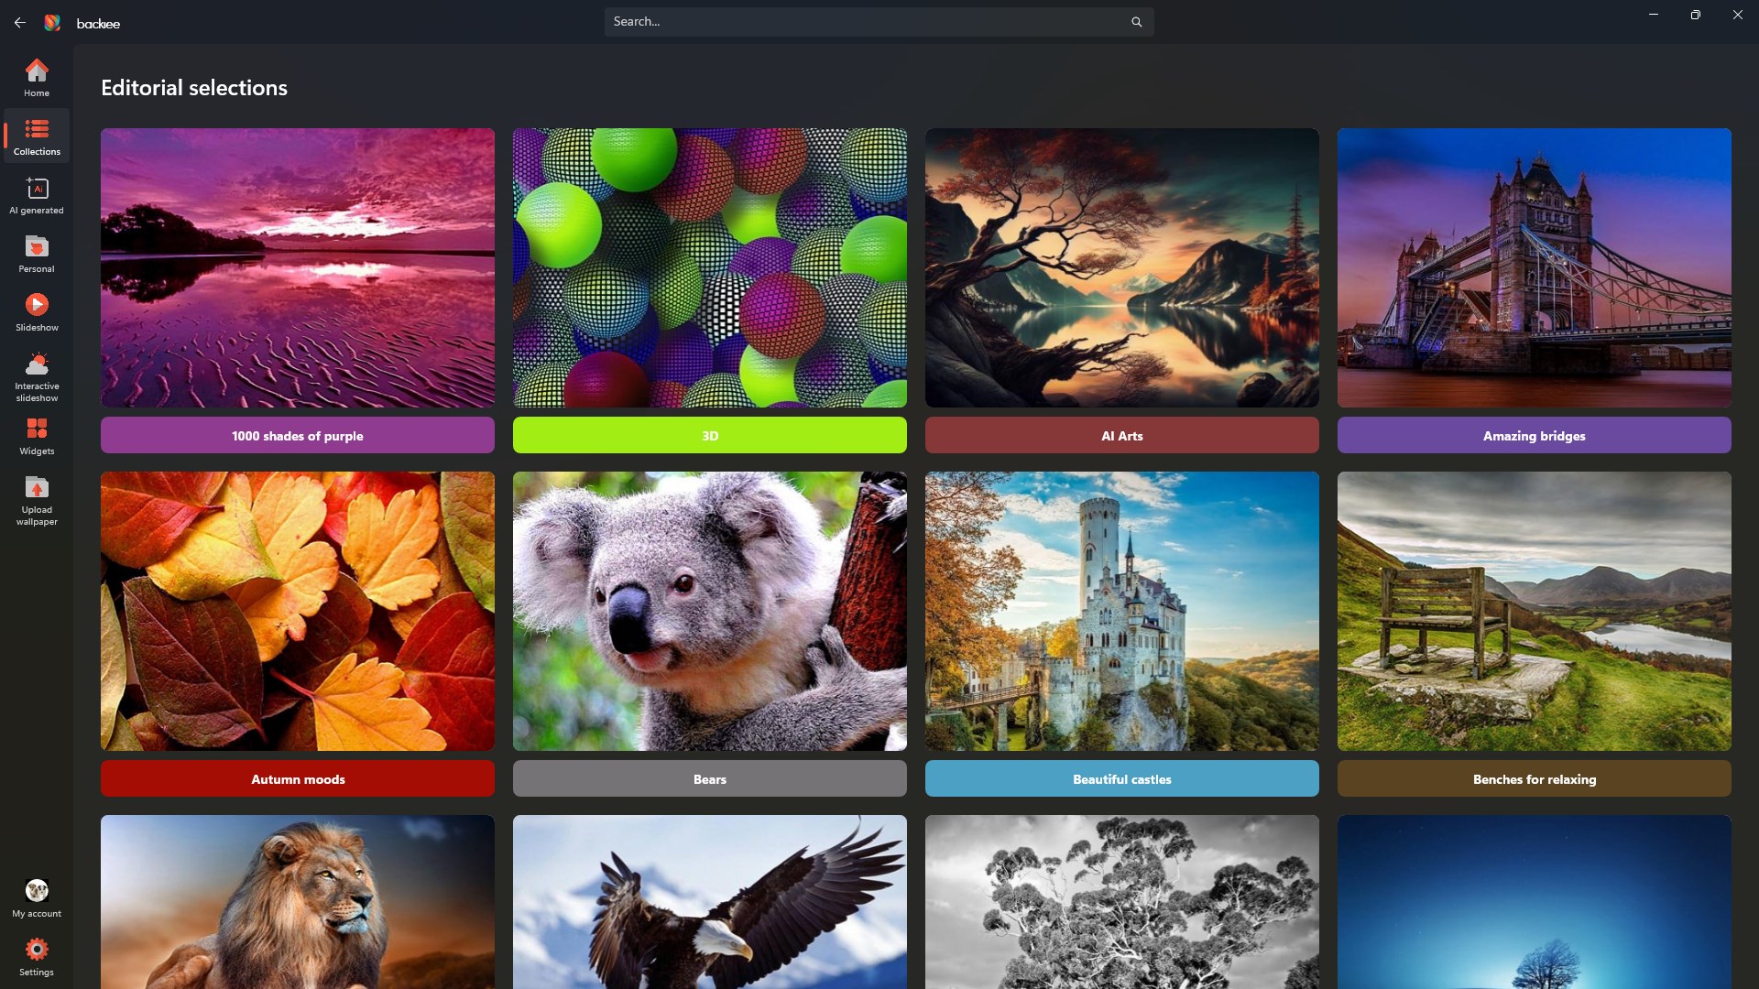Open the AI Arts collection button
Screen dimensions: 1759x989
pos(1122,435)
